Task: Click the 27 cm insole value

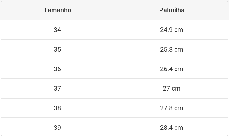Action: [x=172, y=88]
